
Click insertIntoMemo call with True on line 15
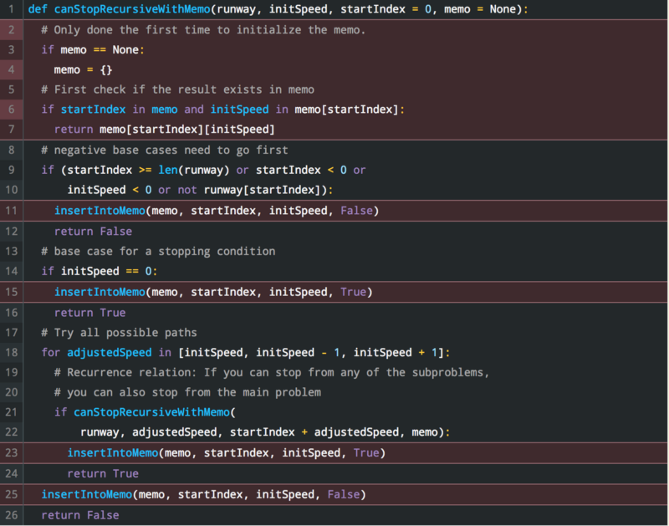coord(213,292)
